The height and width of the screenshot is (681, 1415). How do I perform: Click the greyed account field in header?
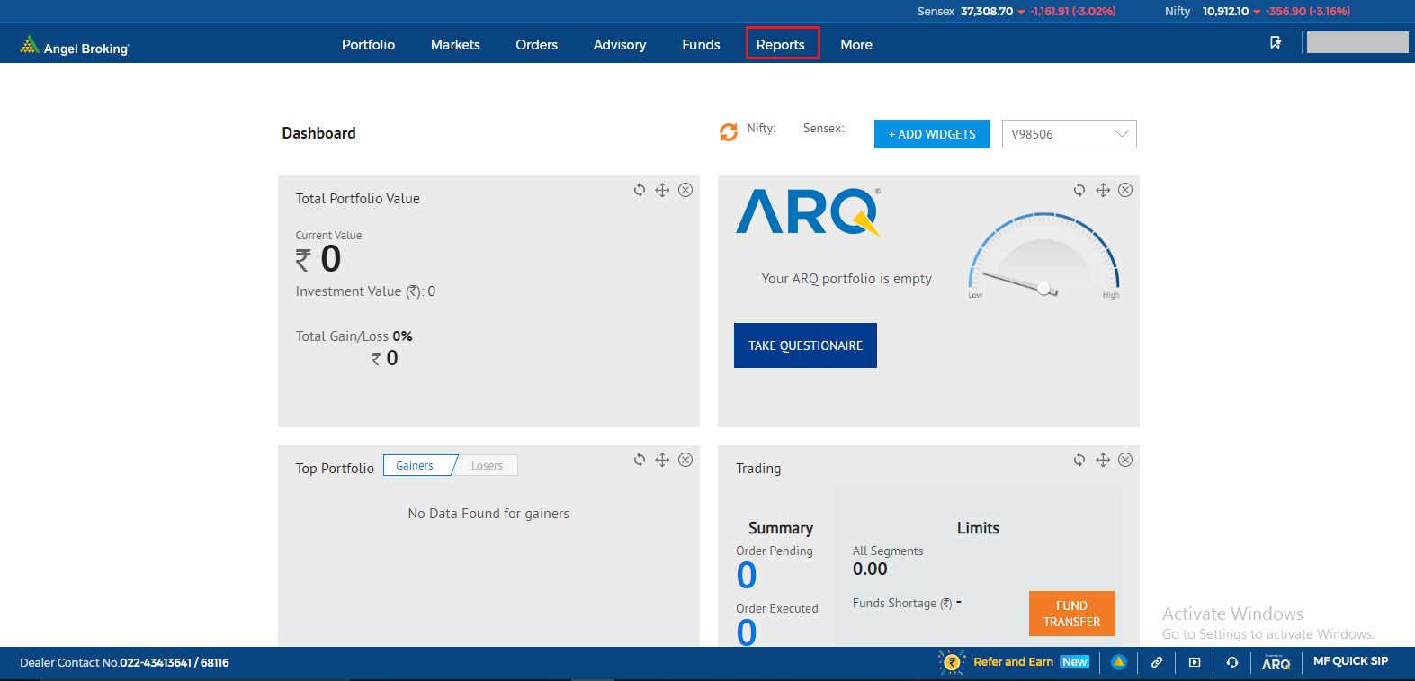pyautogui.click(x=1357, y=42)
